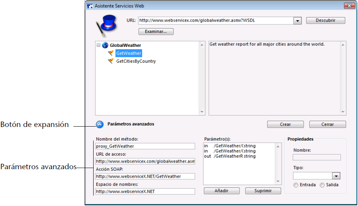
Task: Click the Asistente Servicios Web title bar icon
Action: (x=90, y=6)
